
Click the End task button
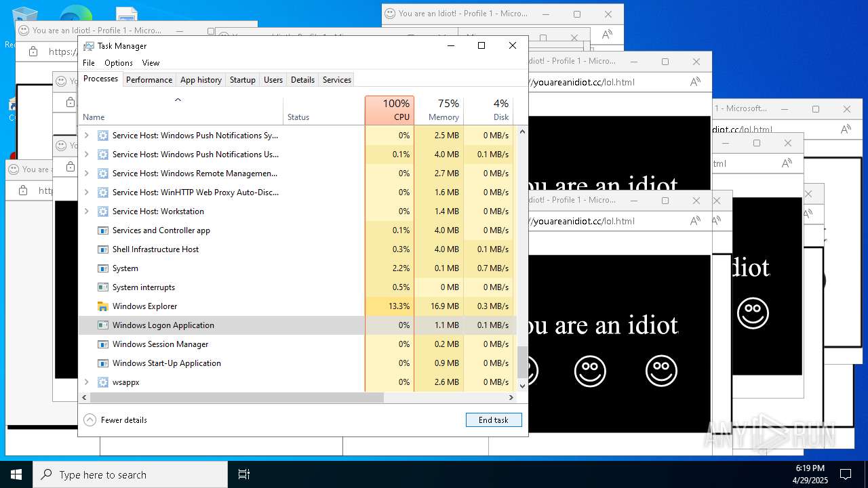[494, 420]
